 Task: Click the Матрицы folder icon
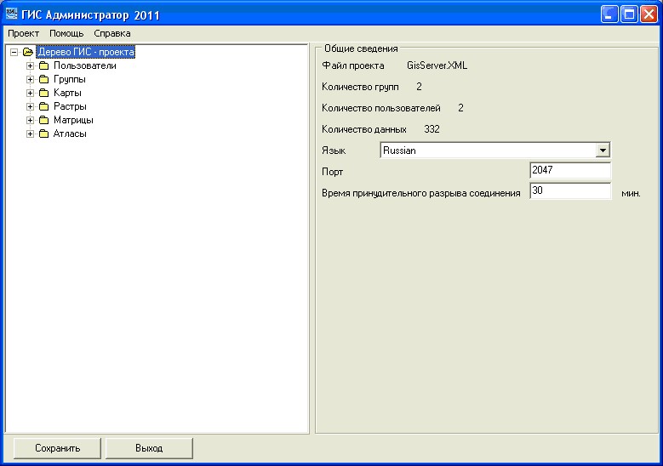click(43, 120)
